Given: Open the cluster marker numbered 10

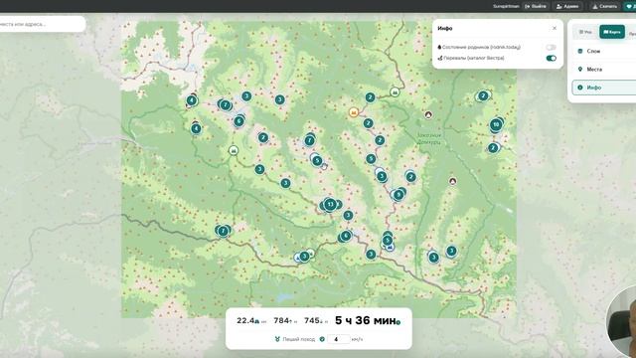Looking at the screenshot, I should [x=496, y=124].
